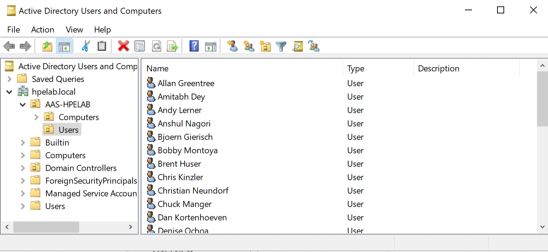The width and height of the screenshot is (548, 252).
Task: Click the Cut scissors icon
Action: tap(85, 46)
